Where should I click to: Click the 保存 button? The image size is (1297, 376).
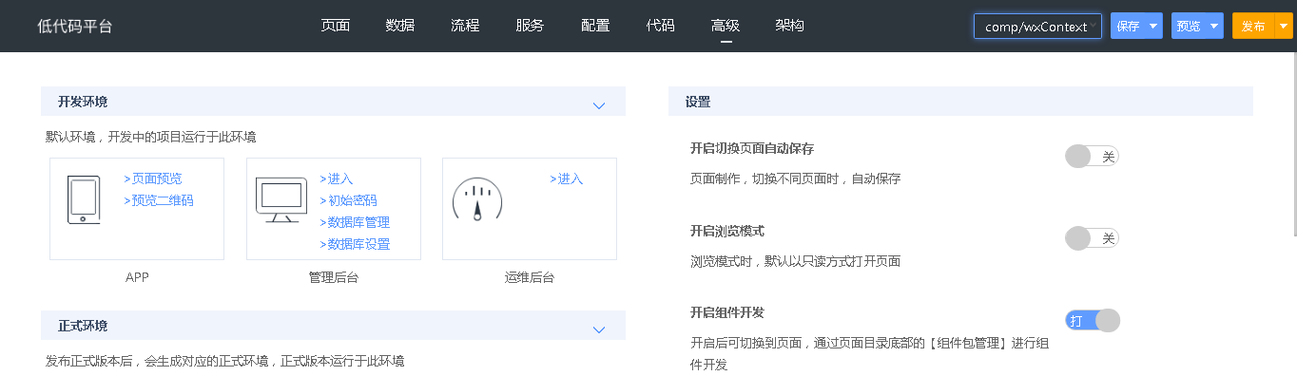[1128, 26]
